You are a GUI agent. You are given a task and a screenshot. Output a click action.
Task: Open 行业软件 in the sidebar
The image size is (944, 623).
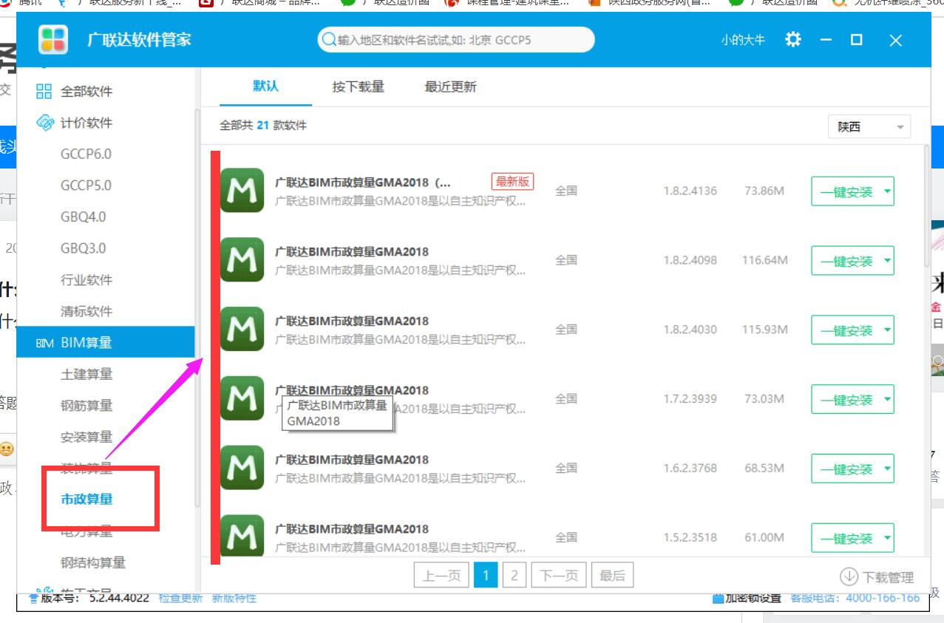86,280
